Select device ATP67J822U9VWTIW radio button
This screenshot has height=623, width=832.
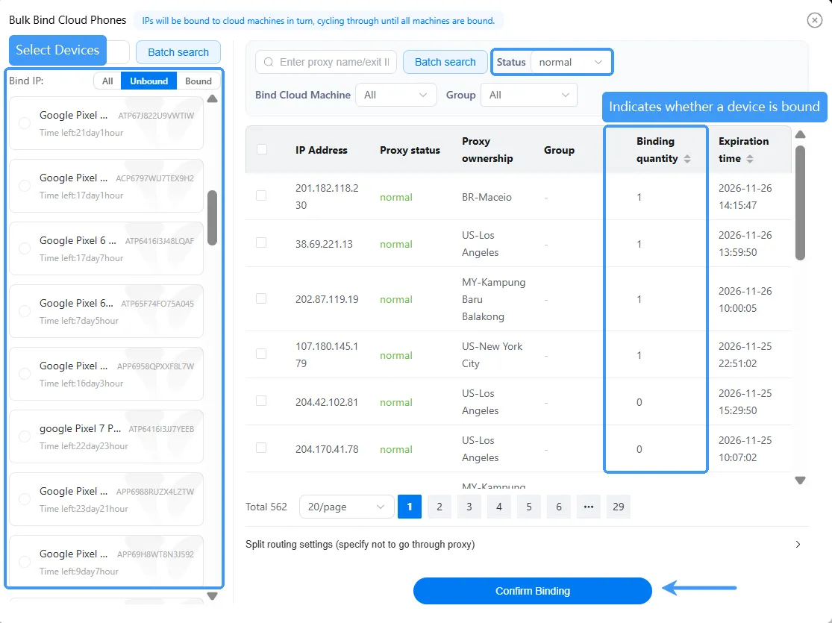point(25,123)
